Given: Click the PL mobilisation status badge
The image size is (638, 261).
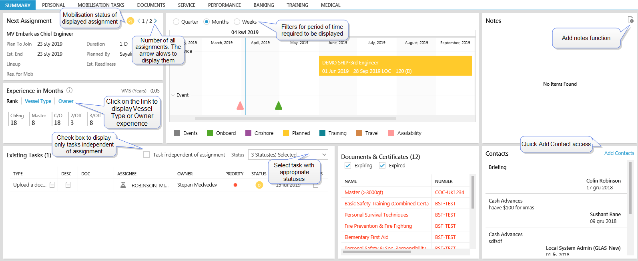Looking at the screenshot, I should (130, 21).
